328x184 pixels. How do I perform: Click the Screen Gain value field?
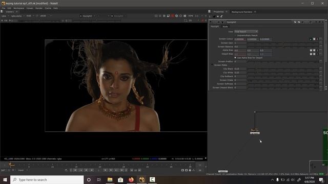tap(240, 43)
